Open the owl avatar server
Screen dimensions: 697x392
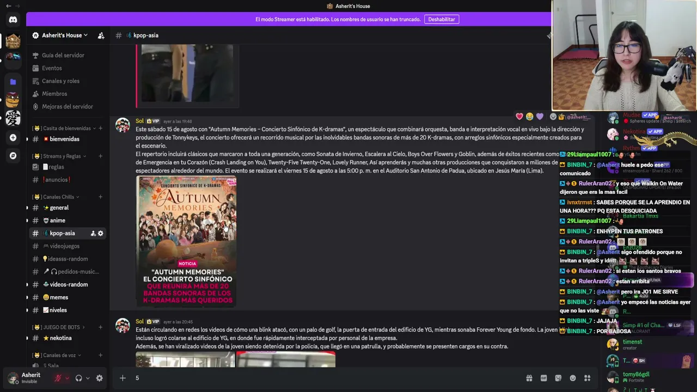[x=13, y=100]
